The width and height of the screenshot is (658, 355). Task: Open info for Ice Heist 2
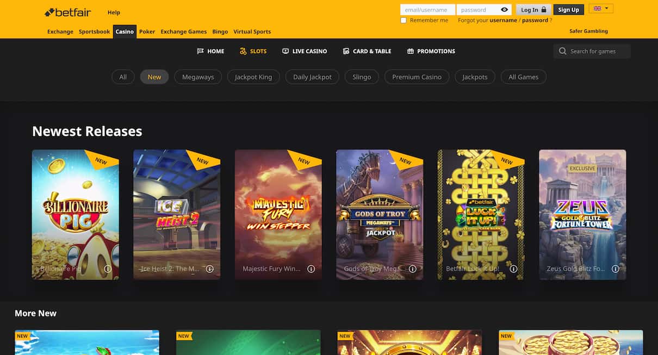point(209,269)
